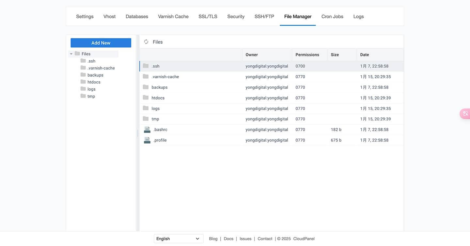
Task: Click the pink translate icon at right edge
Action: pos(465,114)
